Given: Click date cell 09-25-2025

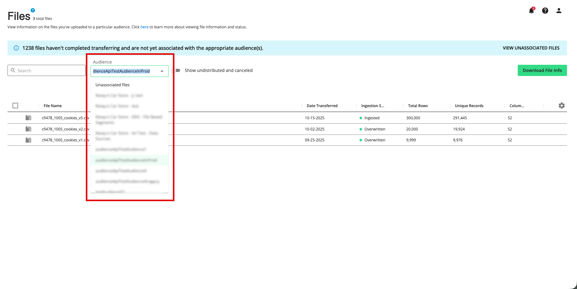Looking at the screenshot, I should [x=315, y=140].
